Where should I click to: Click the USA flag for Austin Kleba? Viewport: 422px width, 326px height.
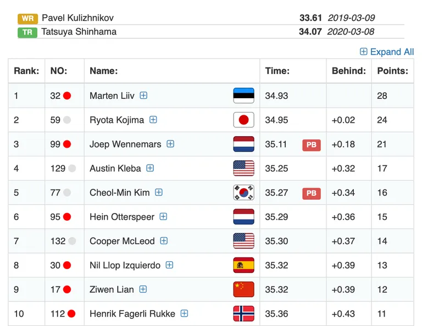243,168
